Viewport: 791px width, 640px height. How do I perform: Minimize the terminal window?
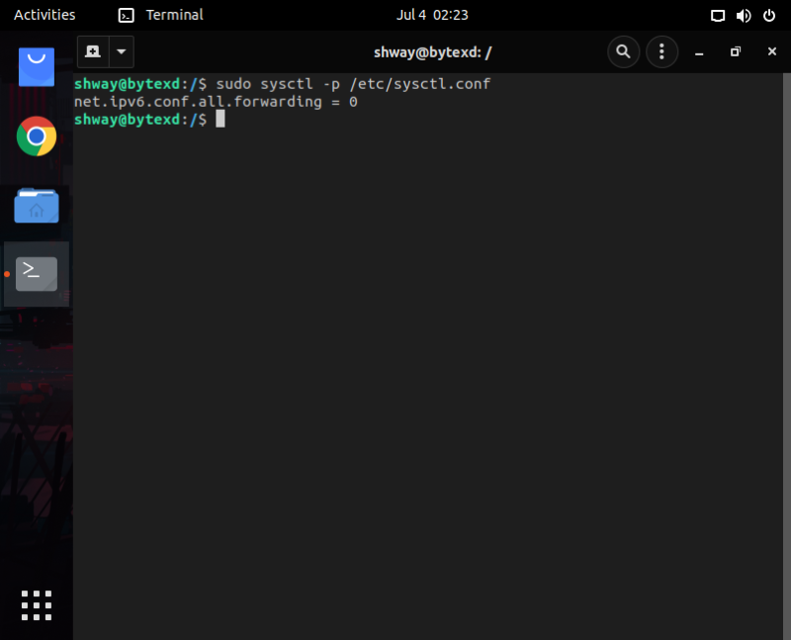click(699, 51)
